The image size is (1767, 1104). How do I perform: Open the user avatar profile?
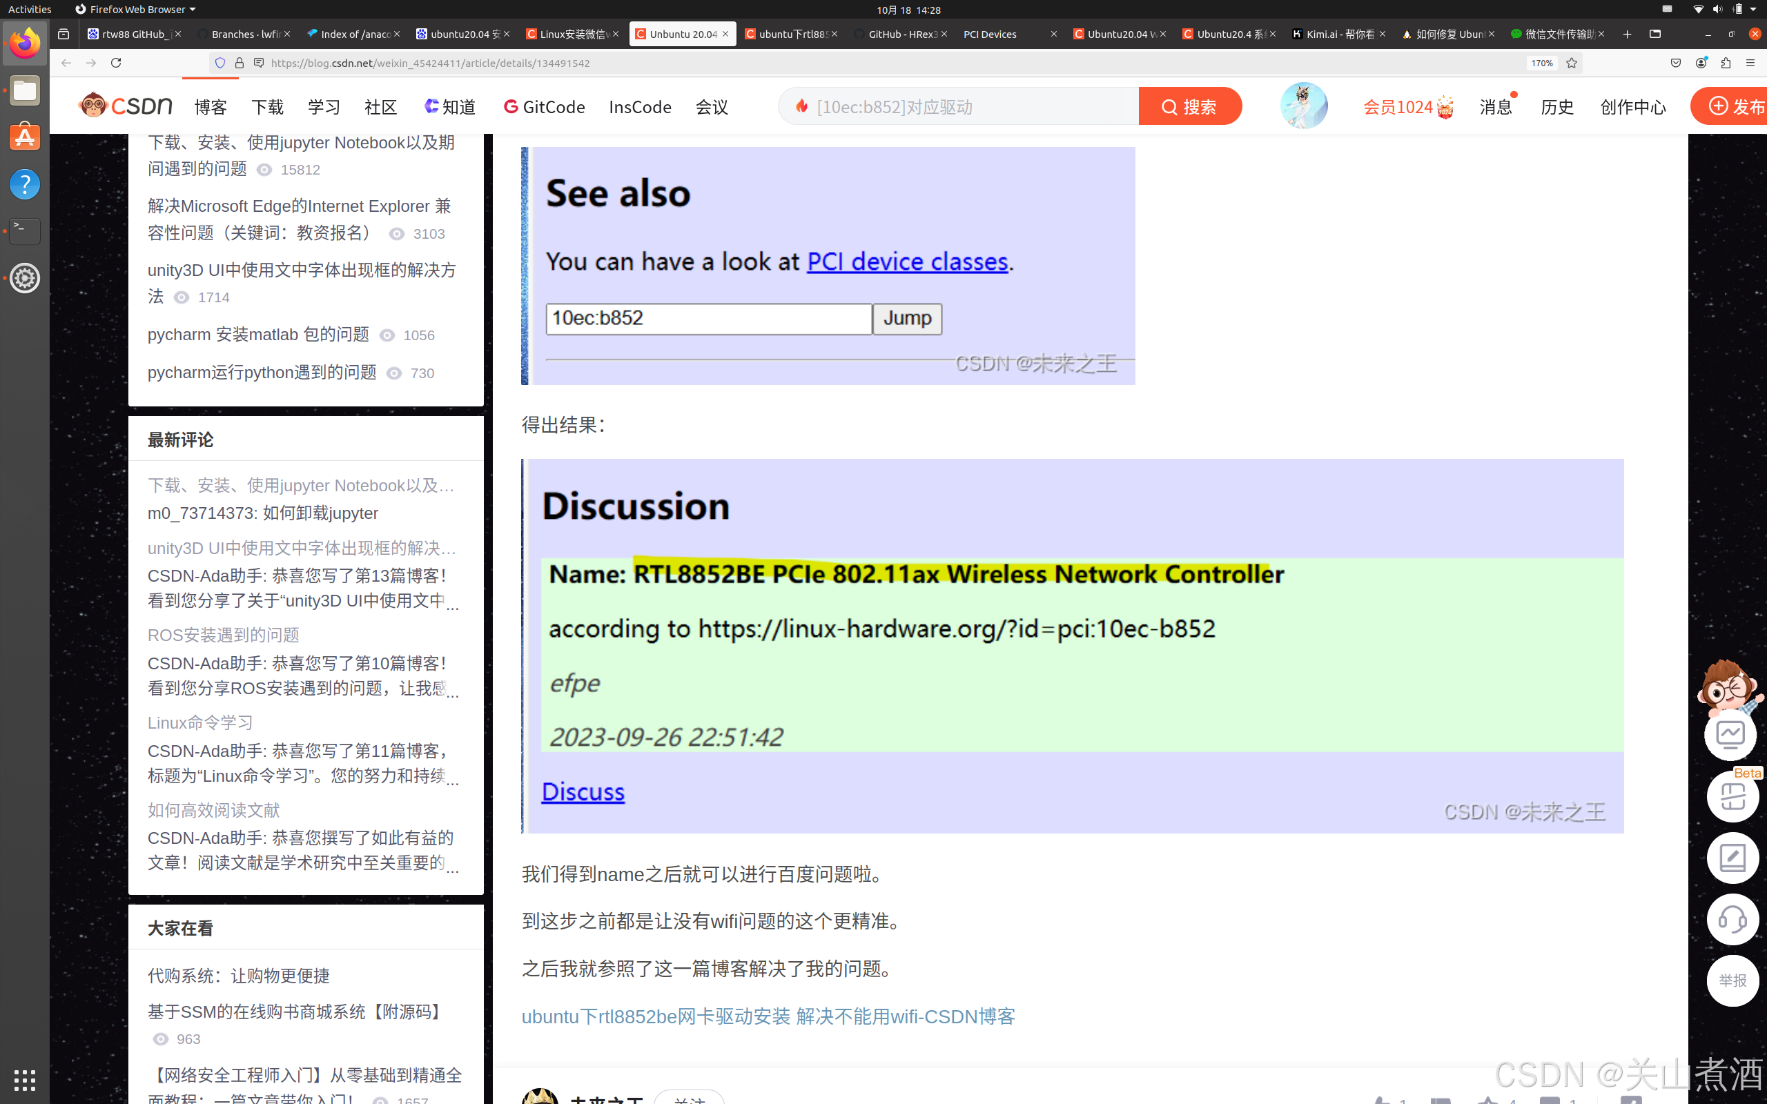(1303, 106)
